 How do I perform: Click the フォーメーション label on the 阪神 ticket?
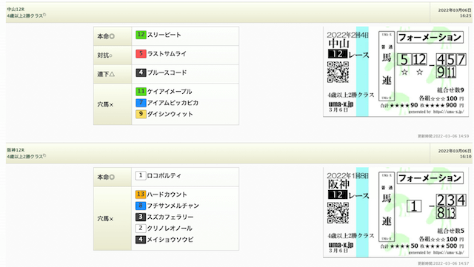tap(430, 178)
